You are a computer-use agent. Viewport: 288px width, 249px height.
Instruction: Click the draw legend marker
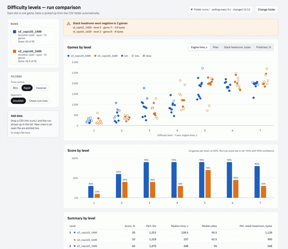144,56
